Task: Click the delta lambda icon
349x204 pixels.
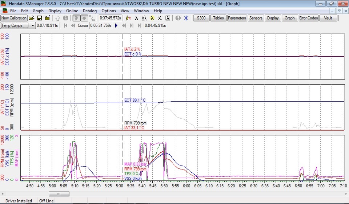Action: click(x=144, y=18)
